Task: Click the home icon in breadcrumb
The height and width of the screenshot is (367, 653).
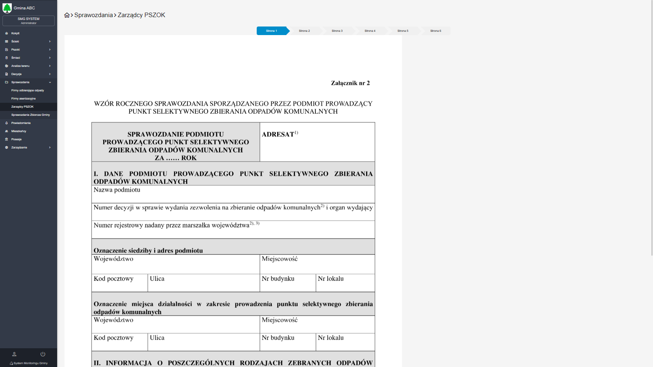Action: click(x=67, y=15)
